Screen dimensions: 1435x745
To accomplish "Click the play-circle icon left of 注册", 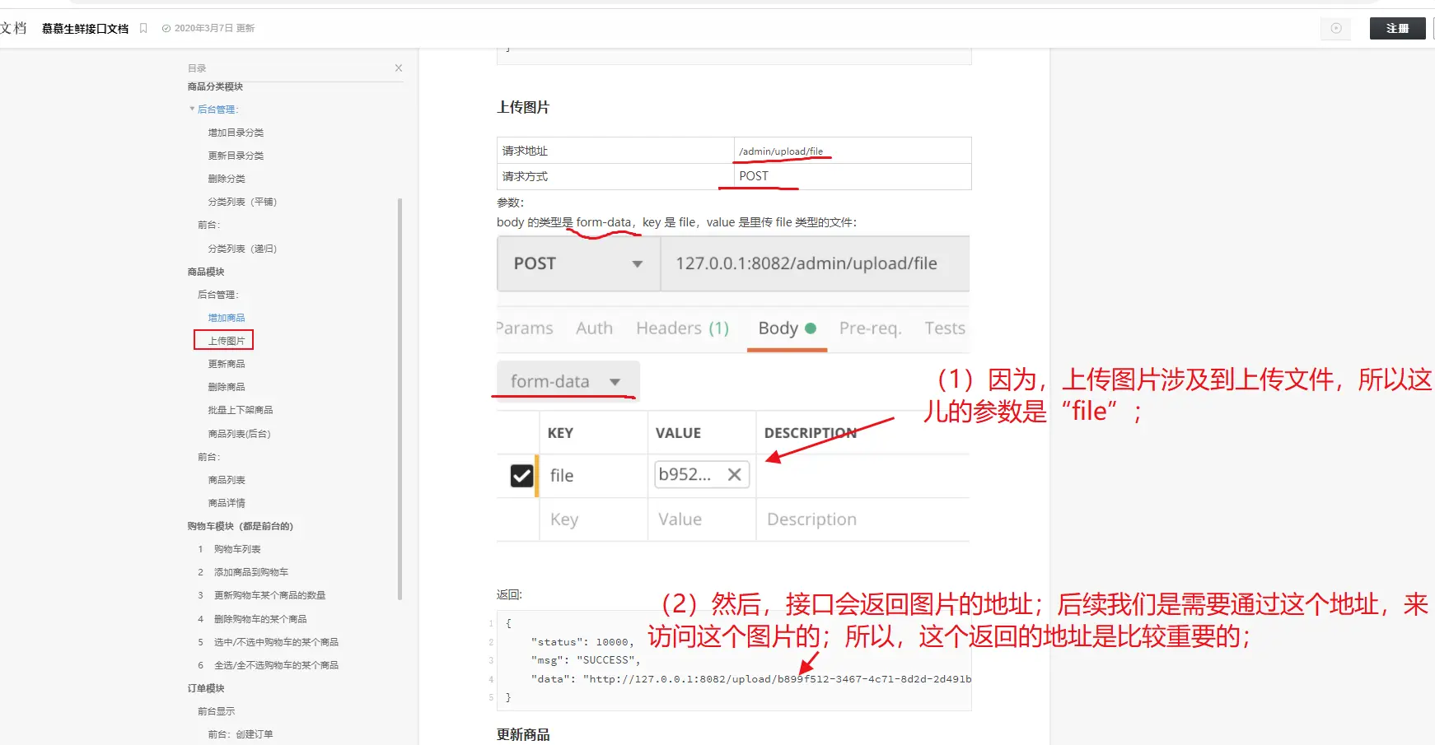I will pyautogui.click(x=1336, y=28).
